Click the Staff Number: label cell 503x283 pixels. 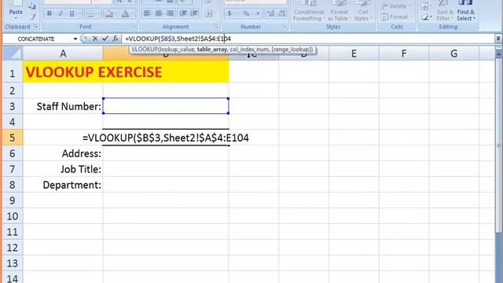(63, 106)
